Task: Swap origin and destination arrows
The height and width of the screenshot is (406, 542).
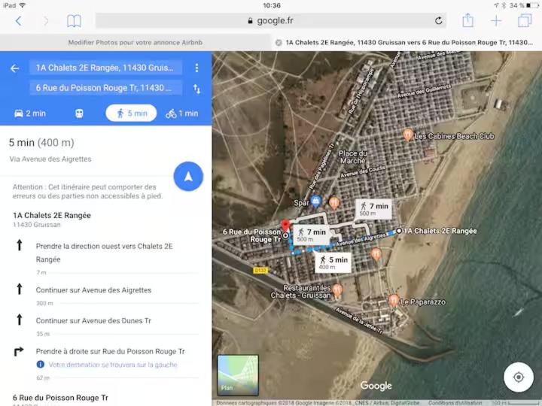Action: pyautogui.click(x=196, y=89)
